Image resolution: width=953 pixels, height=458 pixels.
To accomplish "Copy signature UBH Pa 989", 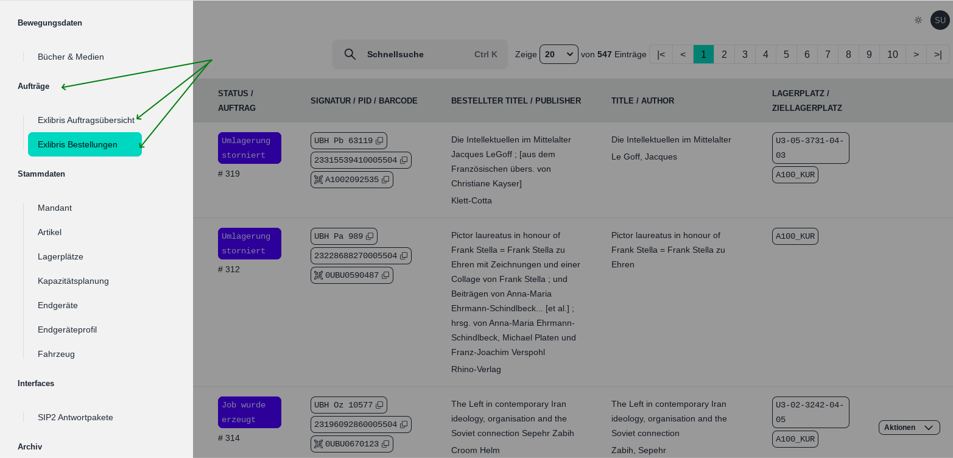I will (370, 236).
